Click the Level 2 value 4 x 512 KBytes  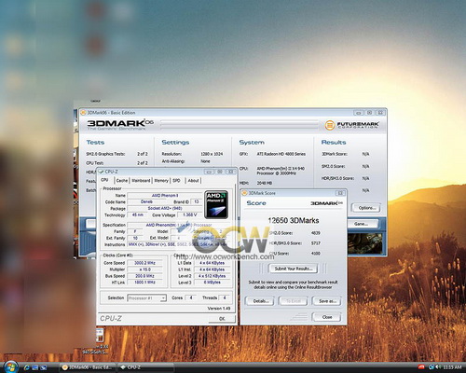[212, 276]
